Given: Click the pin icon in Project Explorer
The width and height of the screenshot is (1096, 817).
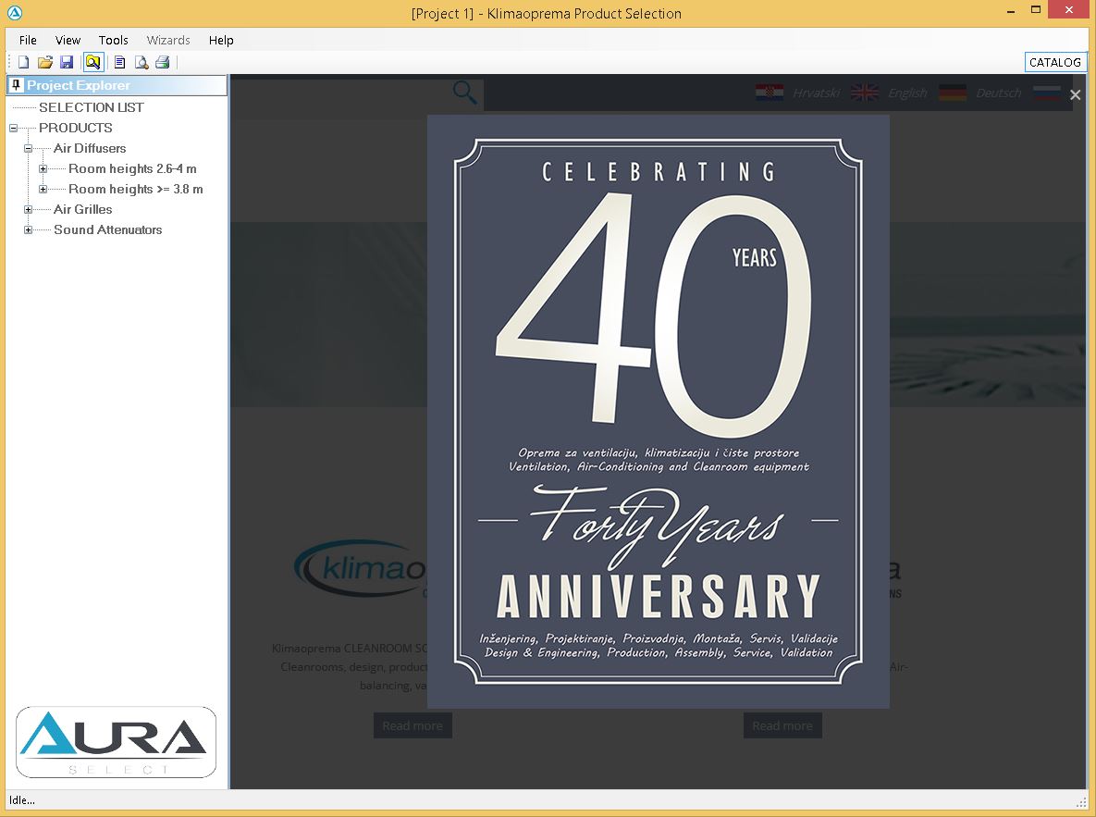Looking at the screenshot, I should [16, 85].
